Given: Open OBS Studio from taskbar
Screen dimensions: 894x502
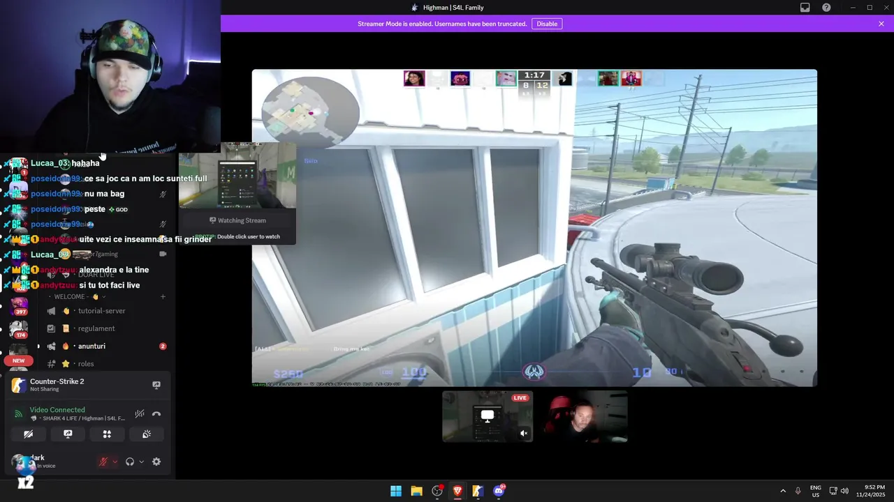Looking at the screenshot, I should [x=437, y=491].
